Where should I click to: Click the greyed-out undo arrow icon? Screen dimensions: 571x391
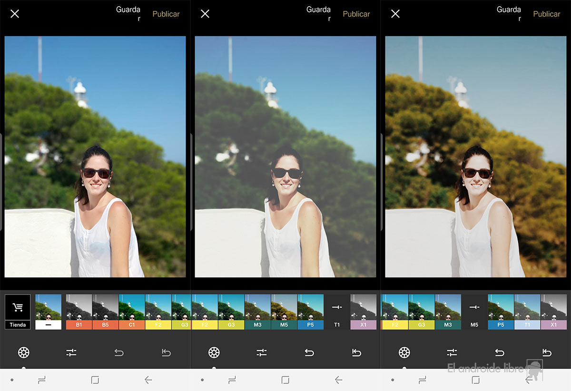(119, 352)
